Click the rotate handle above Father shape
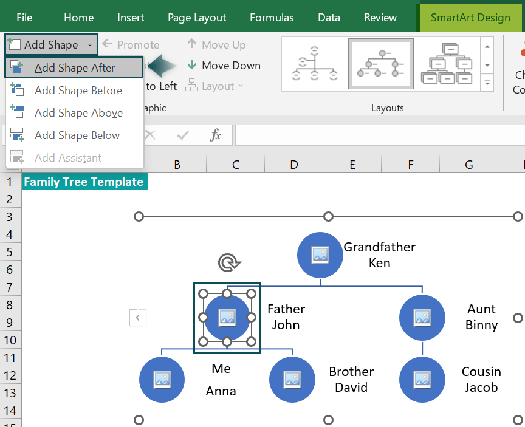The height and width of the screenshot is (427, 525). point(229,262)
